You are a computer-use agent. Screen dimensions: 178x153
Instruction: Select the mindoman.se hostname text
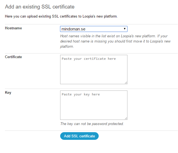pos(73,29)
